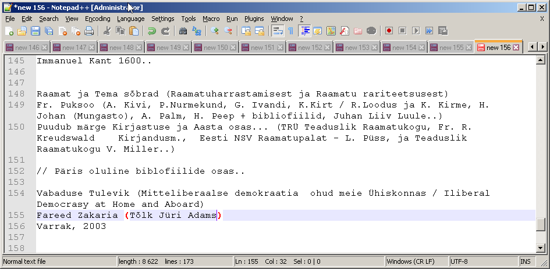Viewport: 550px width, 269px height.
Task: Close the new 147 tab
Action: [x=91, y=47]
